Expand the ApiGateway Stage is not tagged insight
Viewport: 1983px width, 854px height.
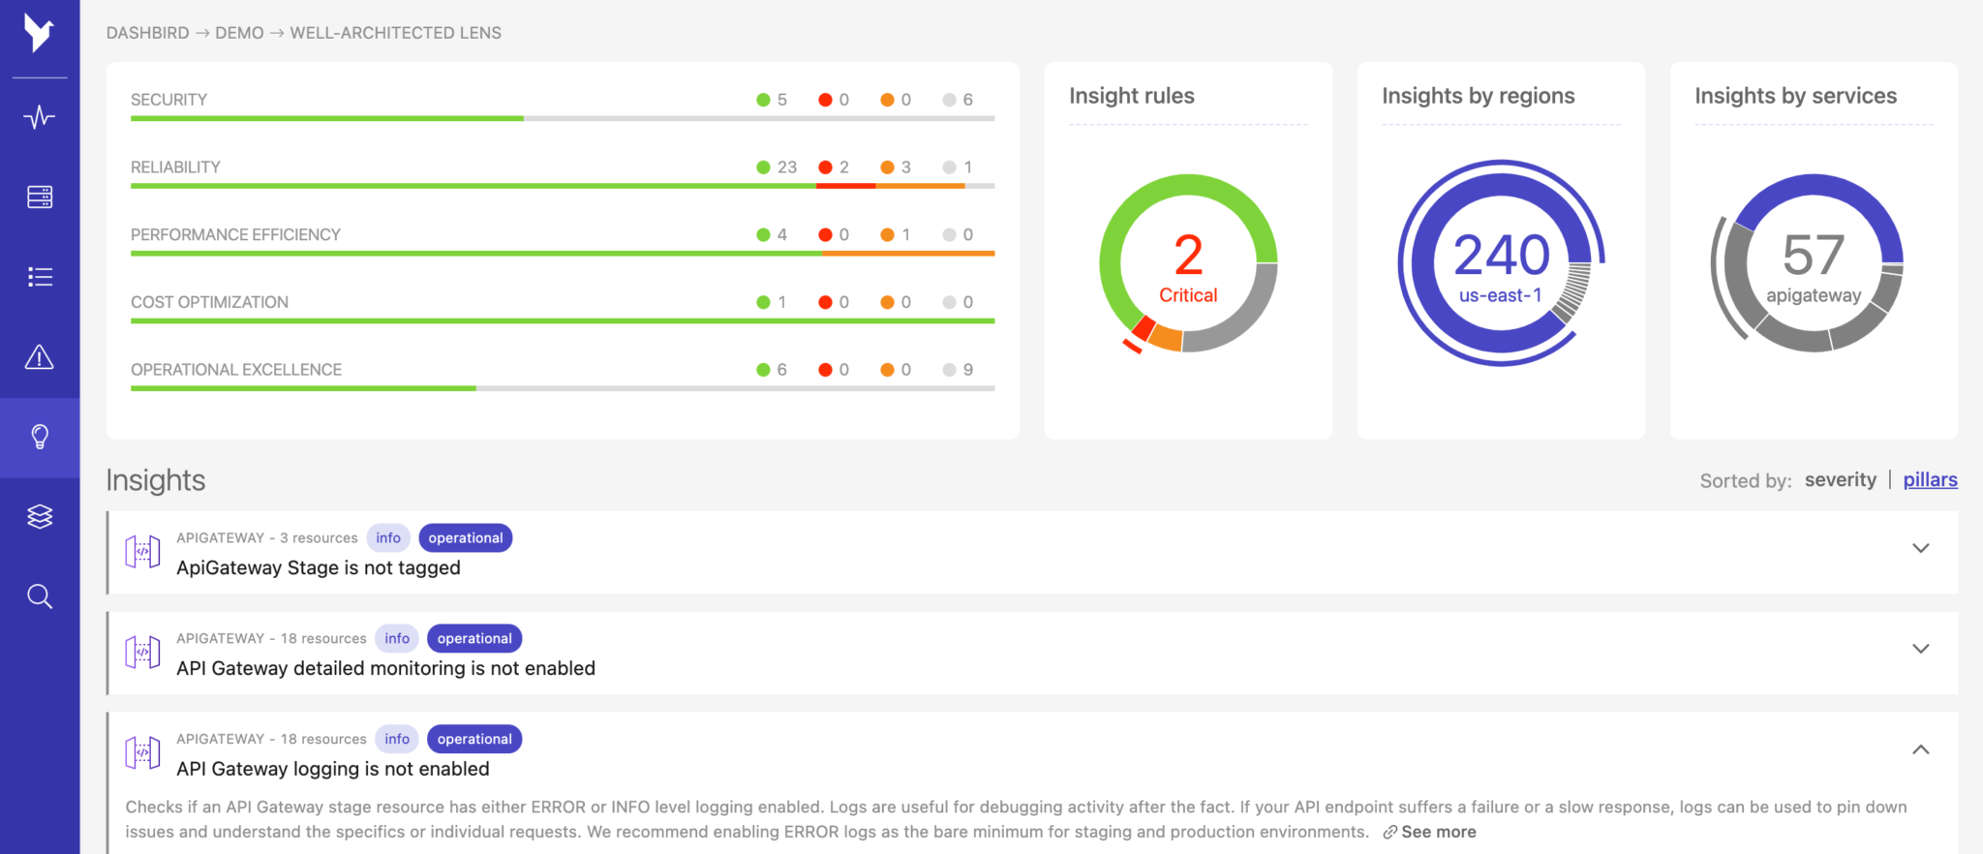click(1921, 548)
